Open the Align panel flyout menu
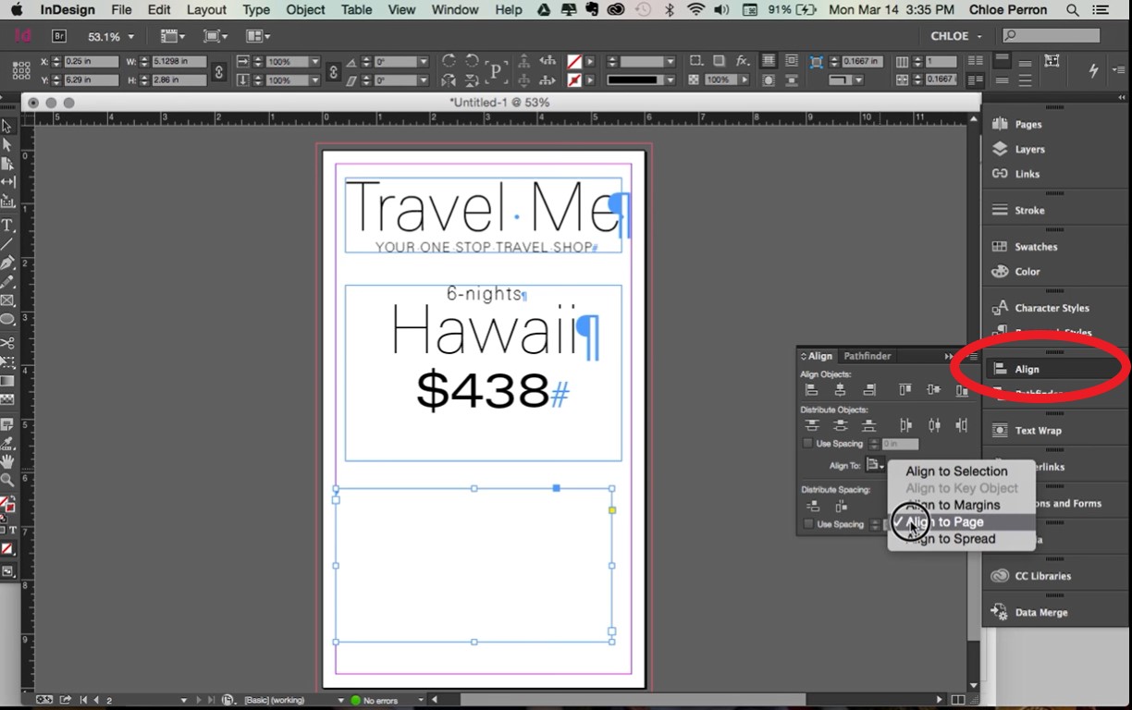Viewport: 1132px width, 710px height. click(x=974, y=357)
